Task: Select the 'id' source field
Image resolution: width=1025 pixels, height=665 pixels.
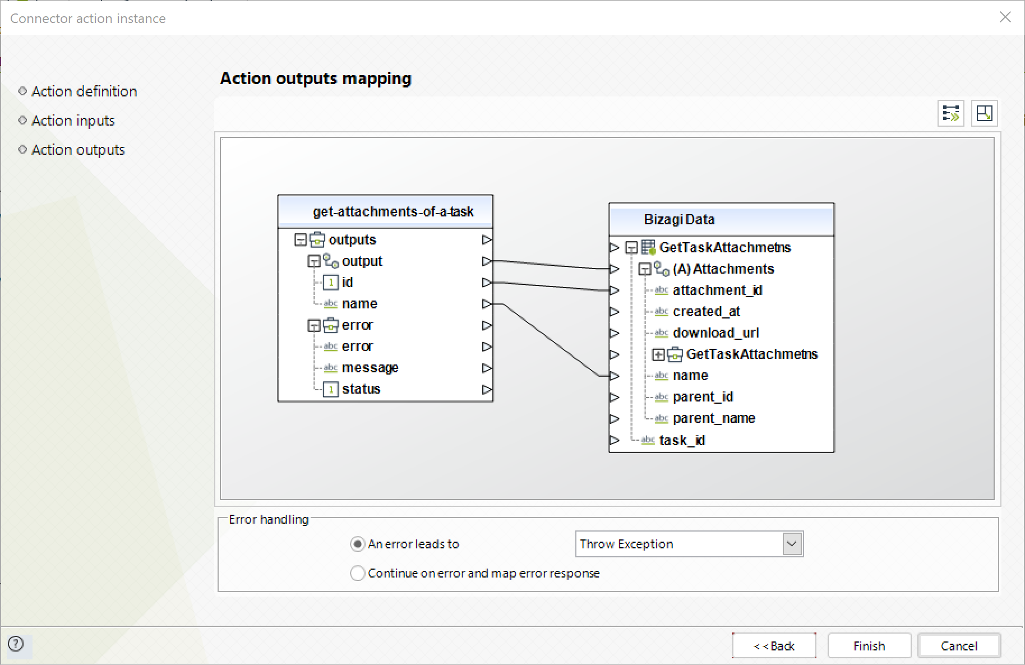Action: (x=348, y=283)
